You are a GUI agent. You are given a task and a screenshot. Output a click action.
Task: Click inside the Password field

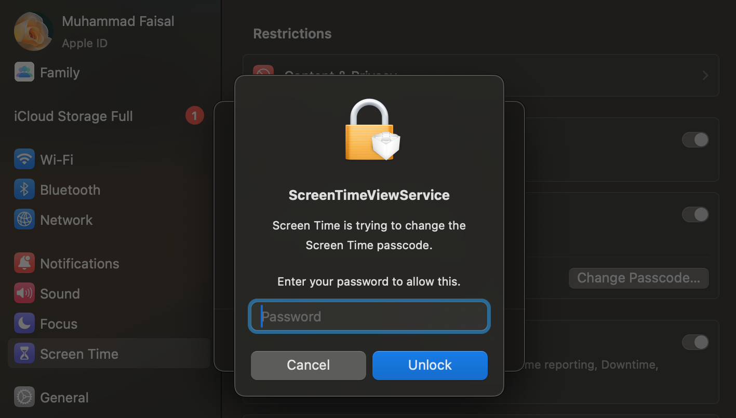point(369,316)
